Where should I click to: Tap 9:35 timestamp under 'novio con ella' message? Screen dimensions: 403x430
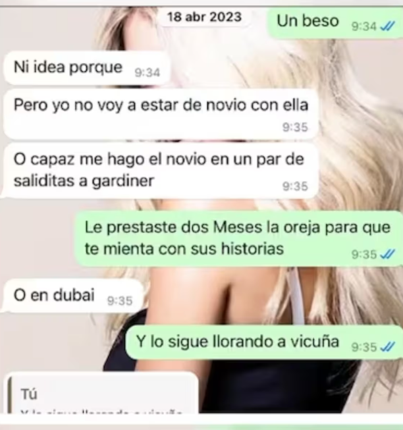point(295,128)
